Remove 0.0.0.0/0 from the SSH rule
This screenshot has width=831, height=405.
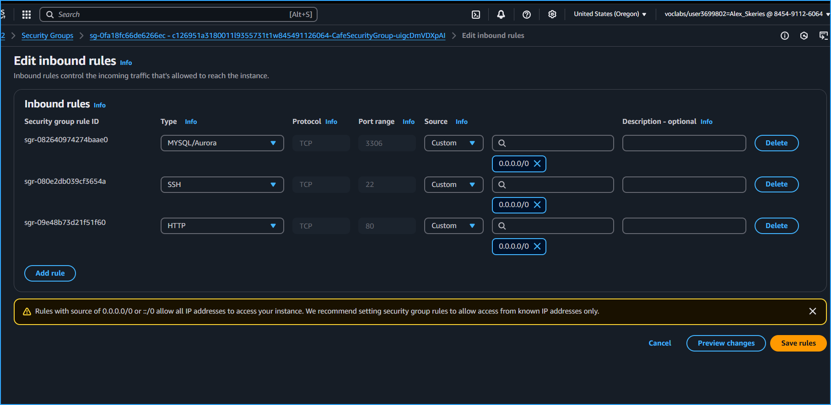[537, 205]
